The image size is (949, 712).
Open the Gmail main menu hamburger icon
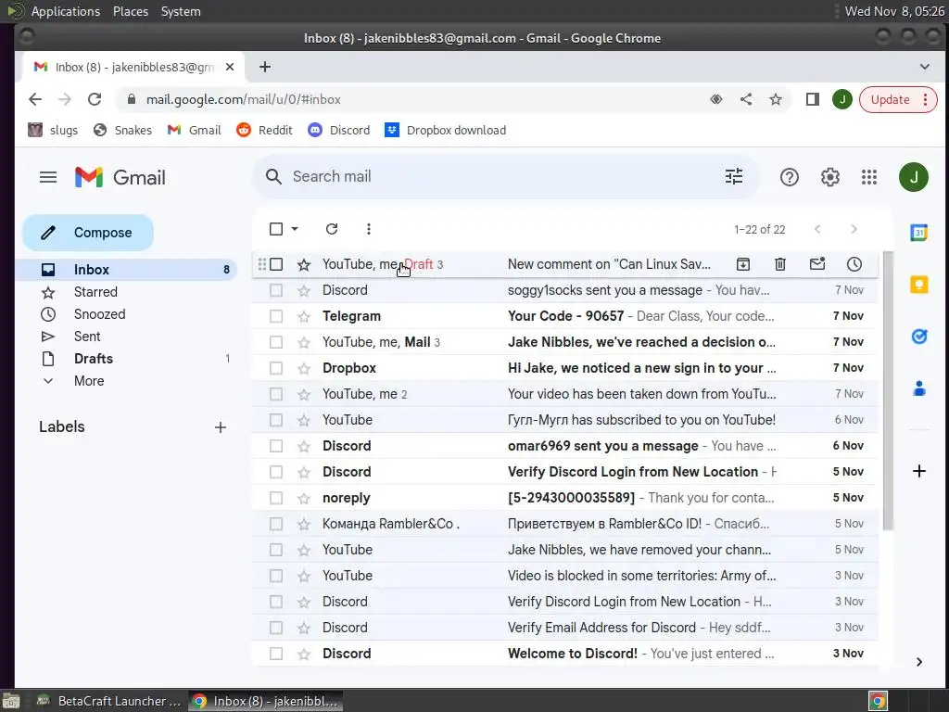pyautogui.click(x=48, y=177)
